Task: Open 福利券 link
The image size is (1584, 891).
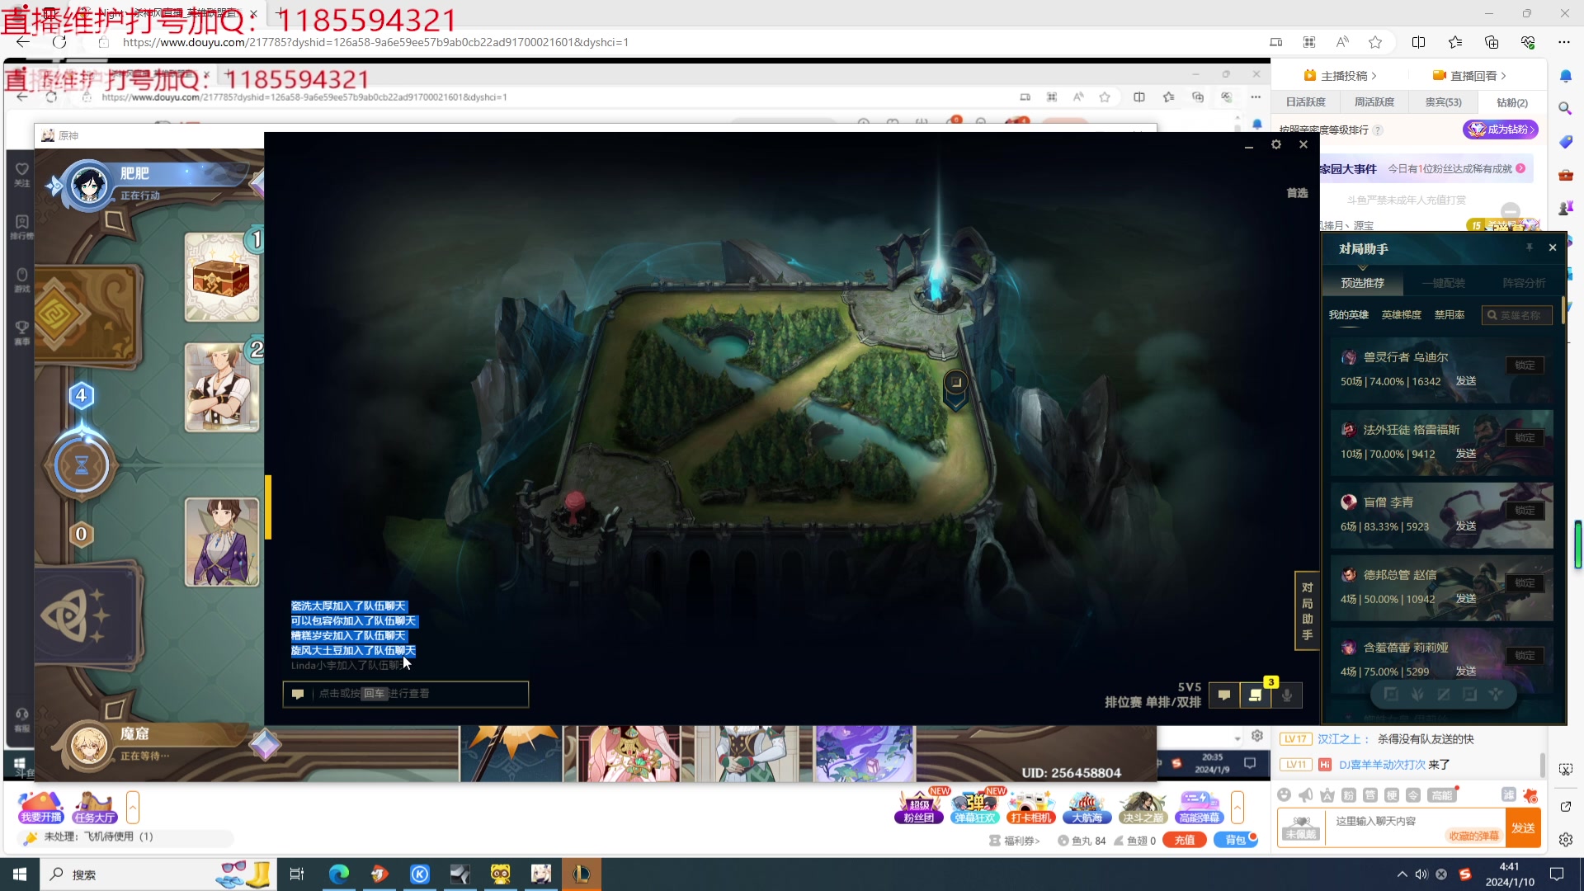Action: [1016, 841]
